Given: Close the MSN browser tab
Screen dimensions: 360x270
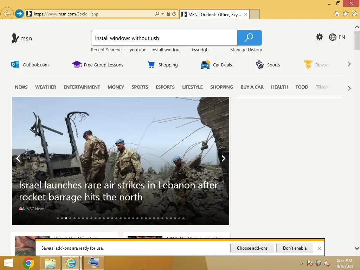Looking at the screenshot, I should (x=246, y=14).
